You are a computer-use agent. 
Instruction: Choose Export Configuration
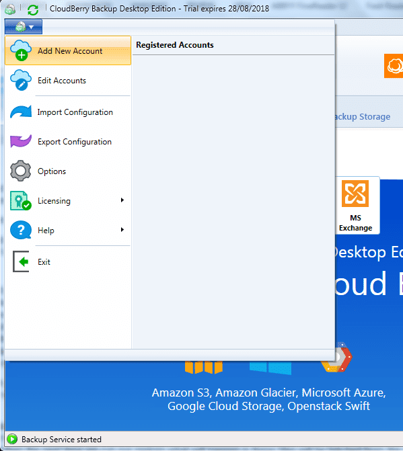(x=68, y=142)
